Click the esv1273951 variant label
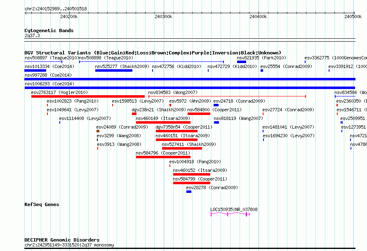Viewport: 367px width, 251px height. (x=353, y=127)
